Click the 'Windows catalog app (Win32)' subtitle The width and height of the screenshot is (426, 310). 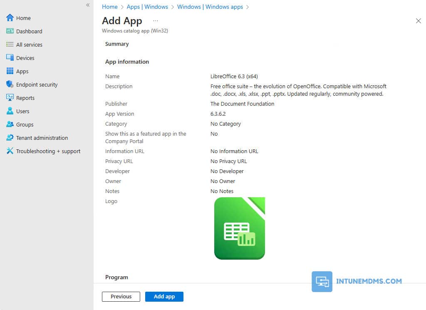[x=135, y=31]
